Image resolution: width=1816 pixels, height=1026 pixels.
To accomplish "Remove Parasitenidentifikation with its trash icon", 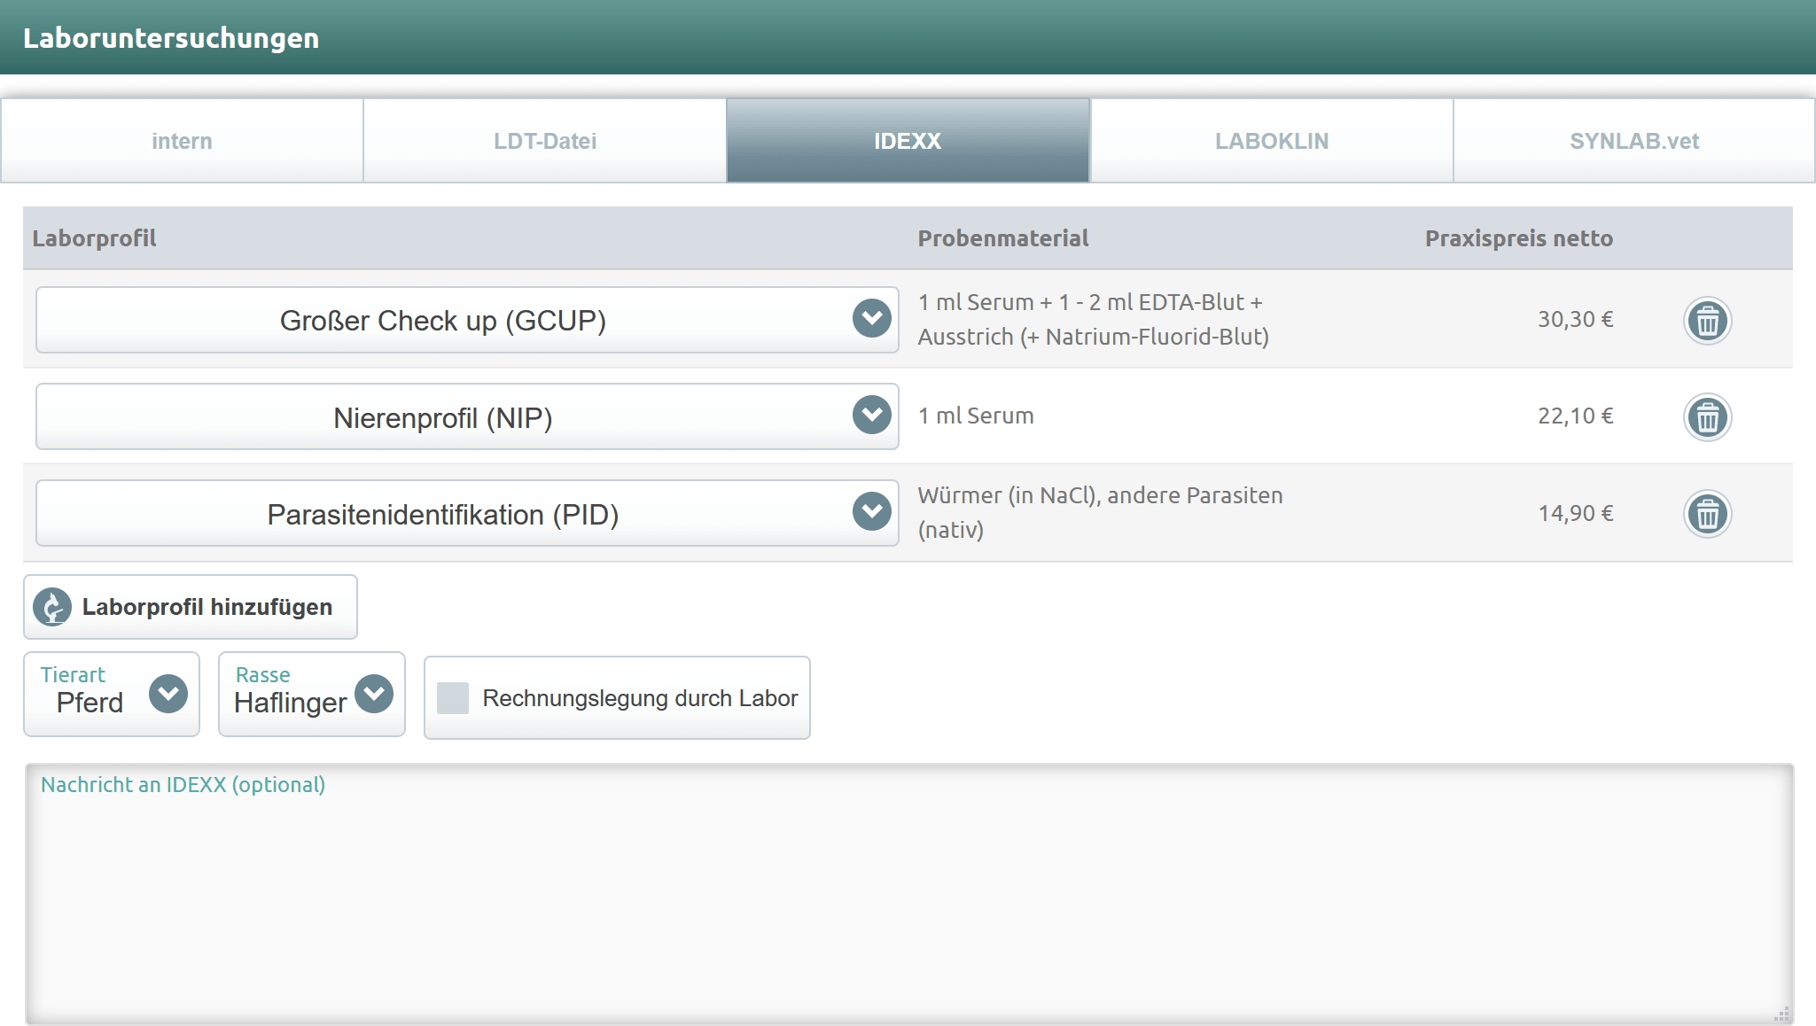I will pyautogui.click(x=1707, y=514).
